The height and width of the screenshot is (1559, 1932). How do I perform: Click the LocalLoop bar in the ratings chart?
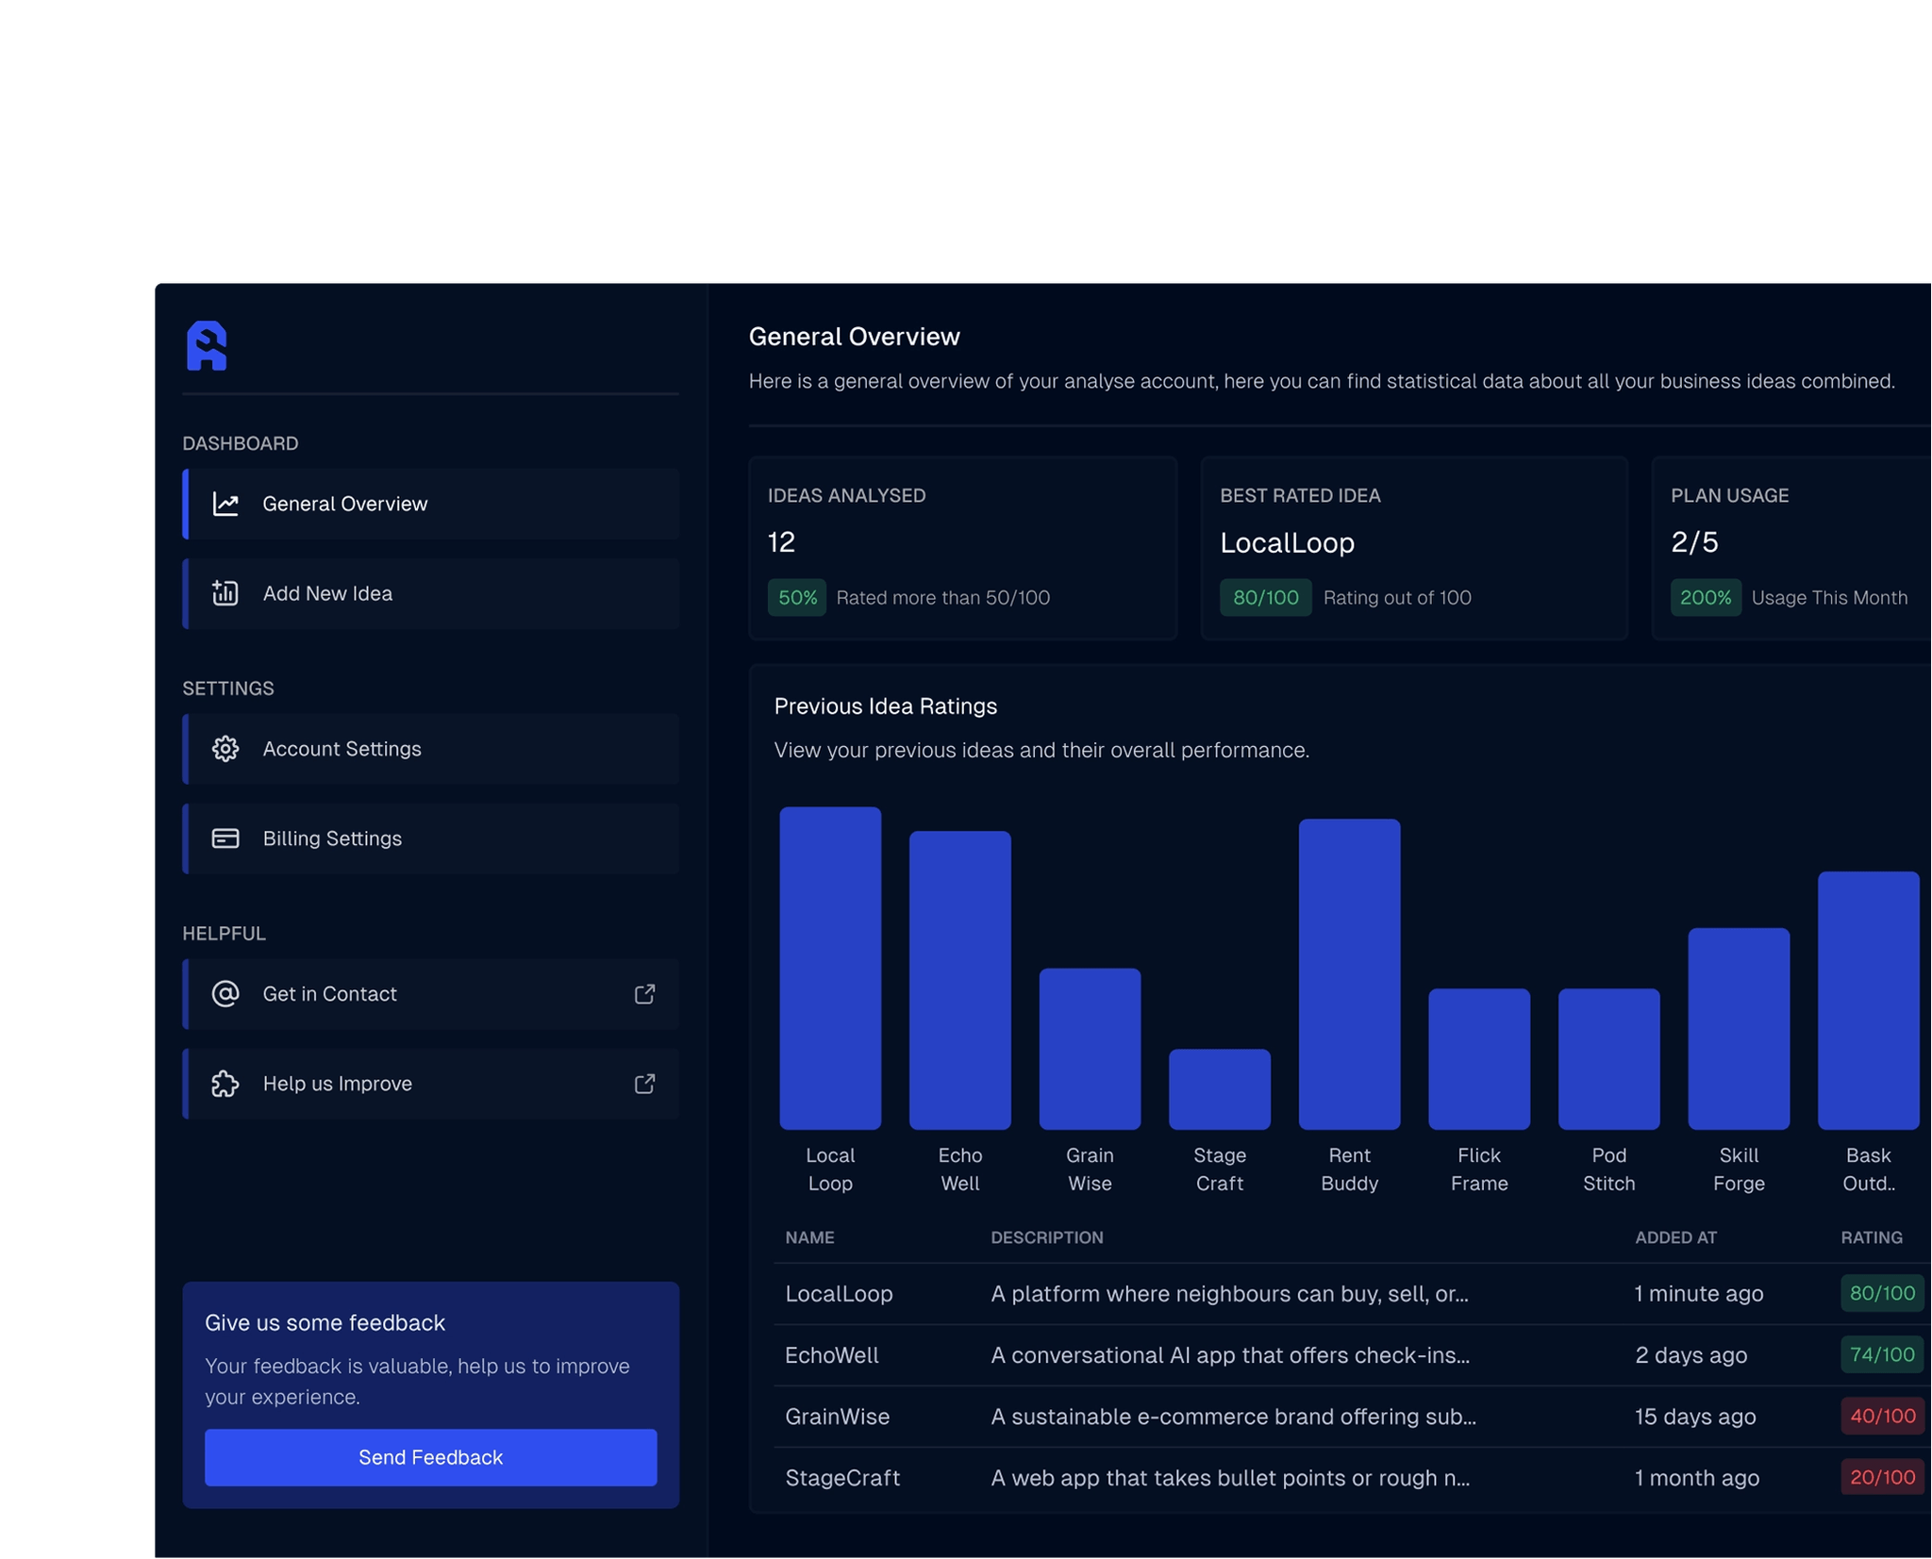[830, 962]
